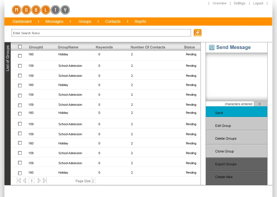Check the bottommost Holiday 160 row checkbox
Viewport: 277px width, 197px height.
click(x=20, y=173)
